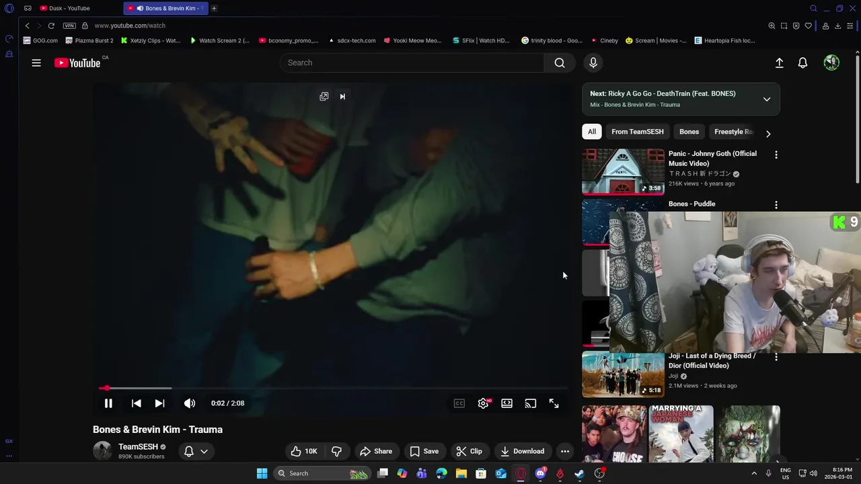Select the Bones filter chip
Viewport: 861px width, 484px height.
pos(689,132)
